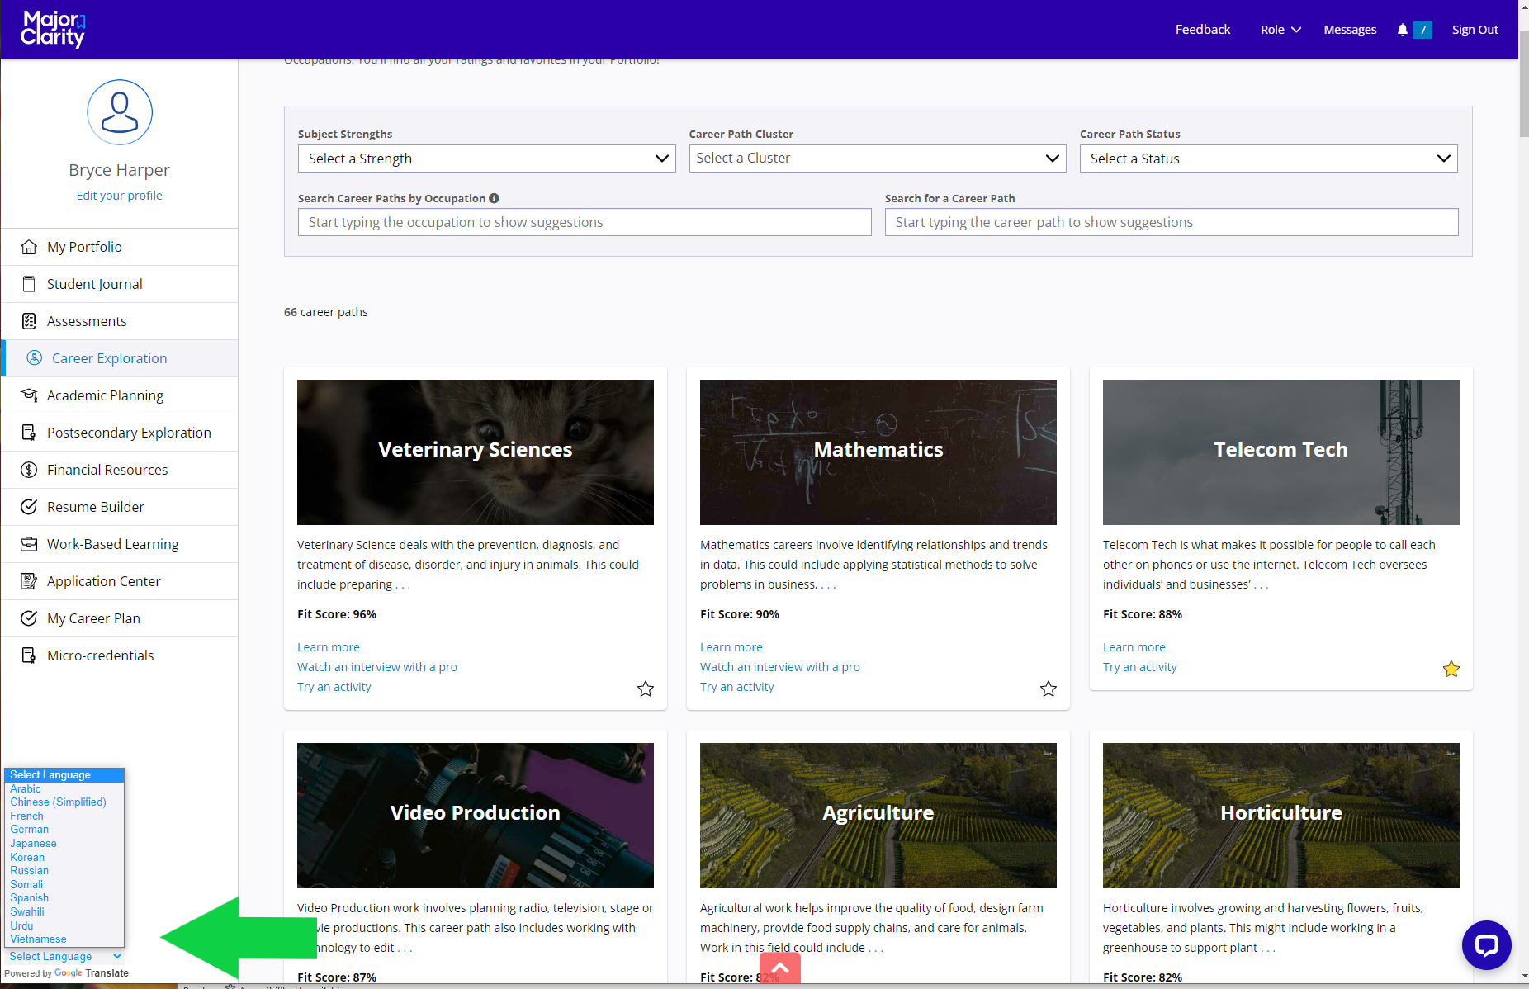Screen dimensions: 1529x989
Task: Click the MajorClarity logo
Action: point(53,29)
